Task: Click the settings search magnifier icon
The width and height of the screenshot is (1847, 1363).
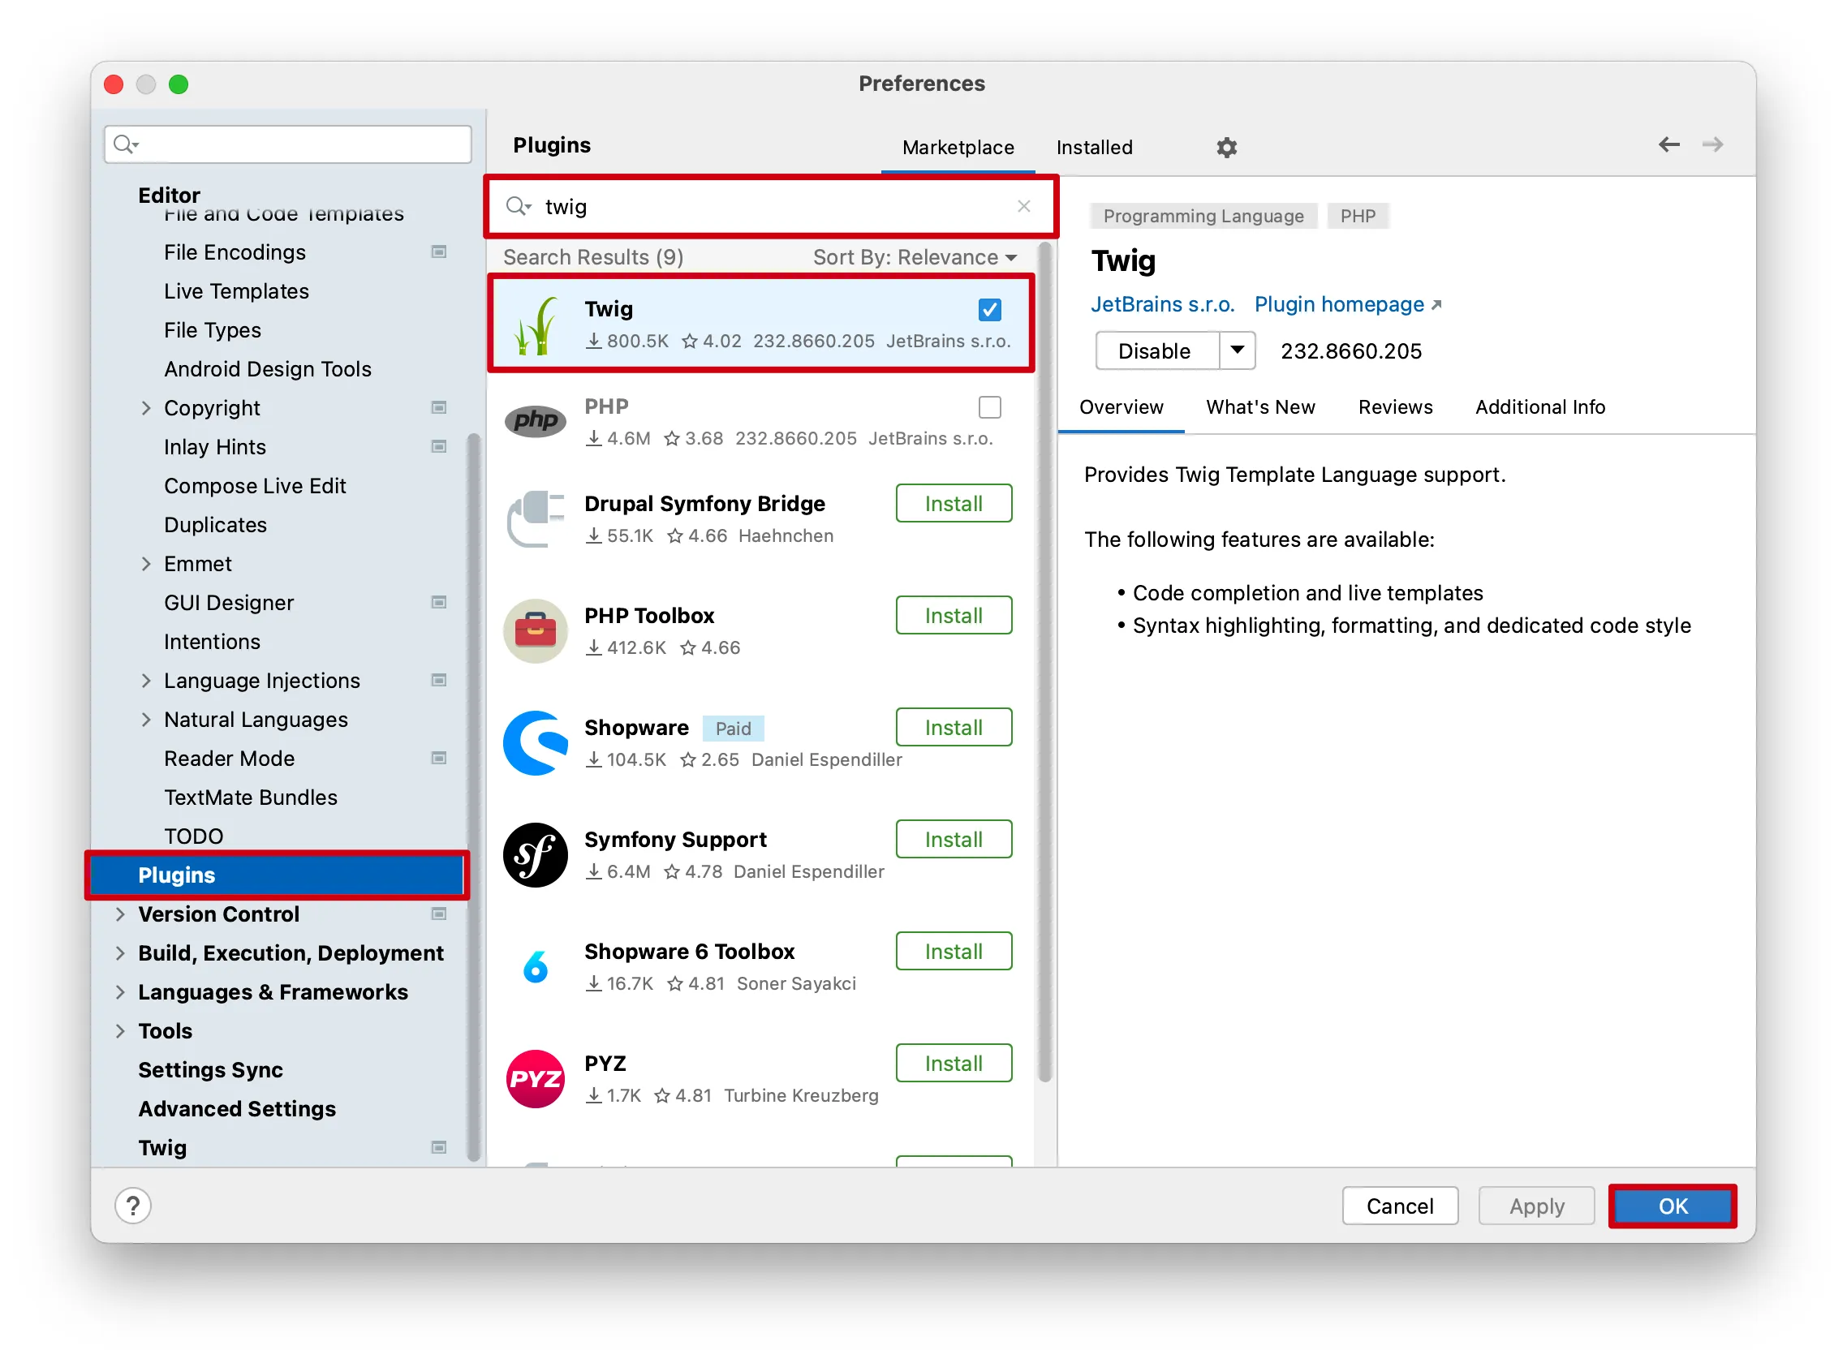Action: [126, 144]
